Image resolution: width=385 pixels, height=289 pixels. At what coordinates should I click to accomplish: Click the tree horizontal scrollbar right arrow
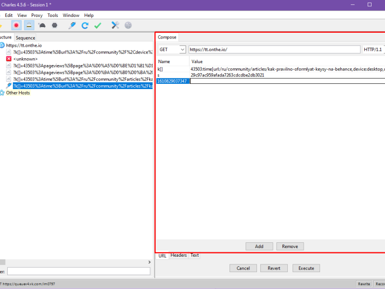(149, 262)
